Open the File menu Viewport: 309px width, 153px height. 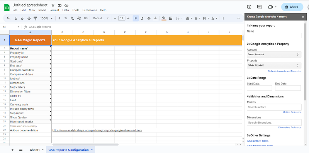click(x=15, y=10)
